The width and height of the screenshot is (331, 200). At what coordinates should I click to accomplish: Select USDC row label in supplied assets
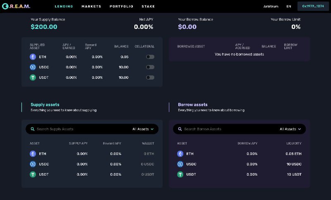click(44, 67)
